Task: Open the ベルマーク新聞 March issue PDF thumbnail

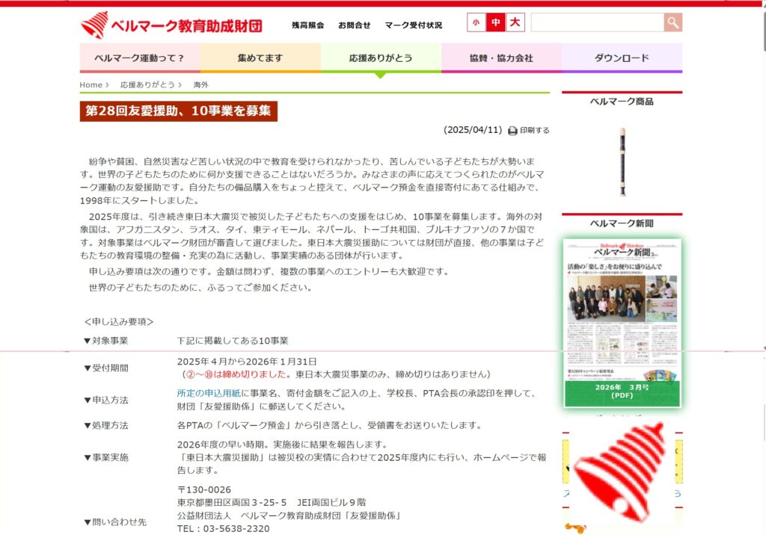Action: click(x=622, y=323)
